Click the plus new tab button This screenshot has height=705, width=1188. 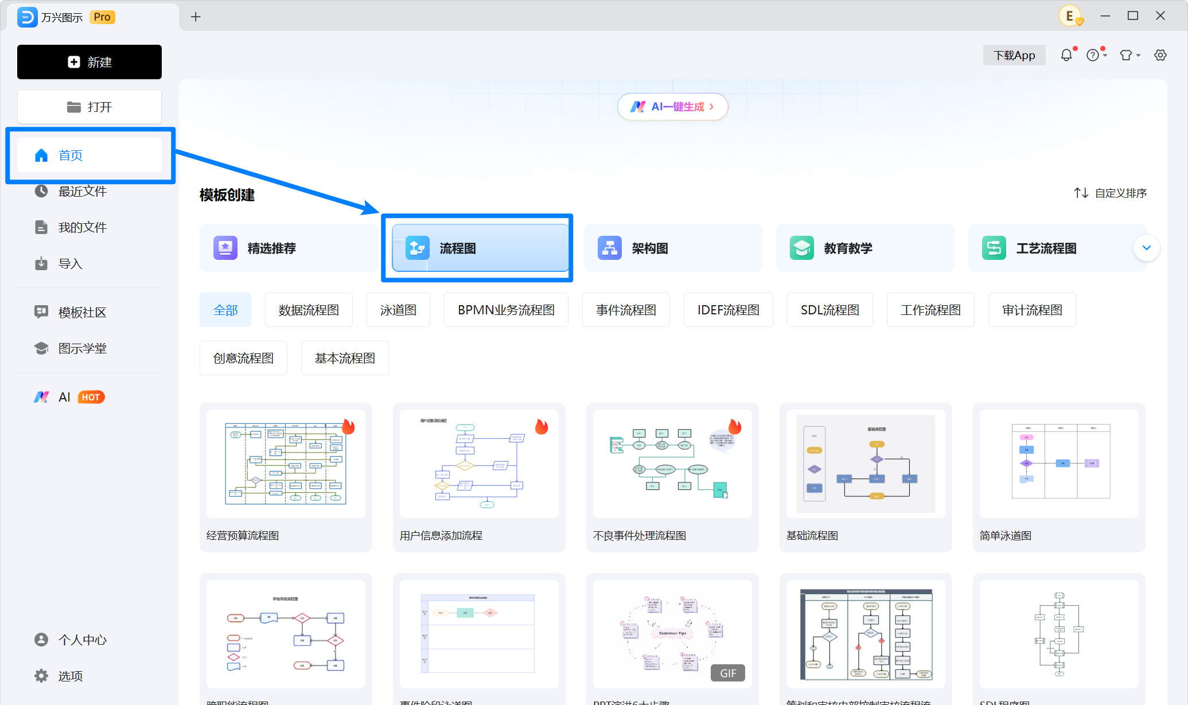196,17
